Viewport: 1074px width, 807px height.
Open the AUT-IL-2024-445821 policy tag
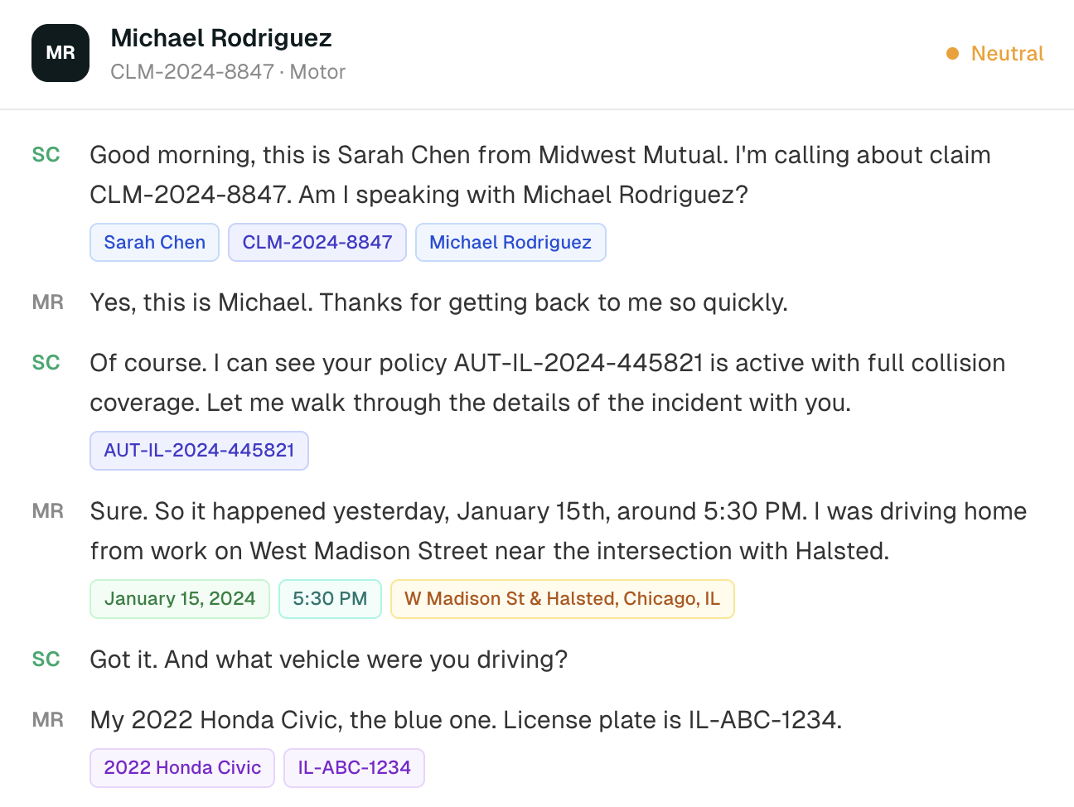pyautogui.click(x=199, y=451)
